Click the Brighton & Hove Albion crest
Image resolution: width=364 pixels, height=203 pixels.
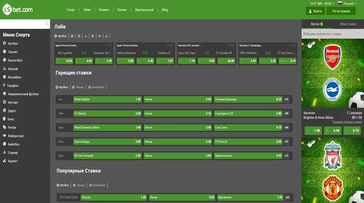tap(332, 90)
